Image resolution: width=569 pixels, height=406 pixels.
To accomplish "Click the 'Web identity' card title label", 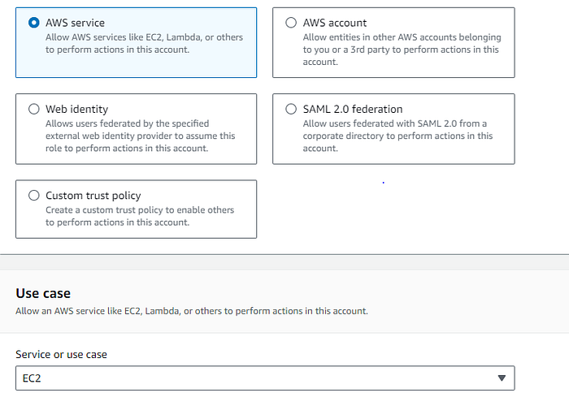I will click(x=76, y=109).
